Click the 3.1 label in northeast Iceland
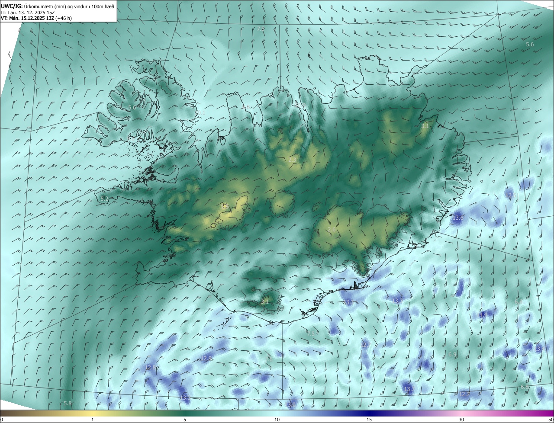Image resolution: width=554 pixels, height=423 pixels. 425,126
